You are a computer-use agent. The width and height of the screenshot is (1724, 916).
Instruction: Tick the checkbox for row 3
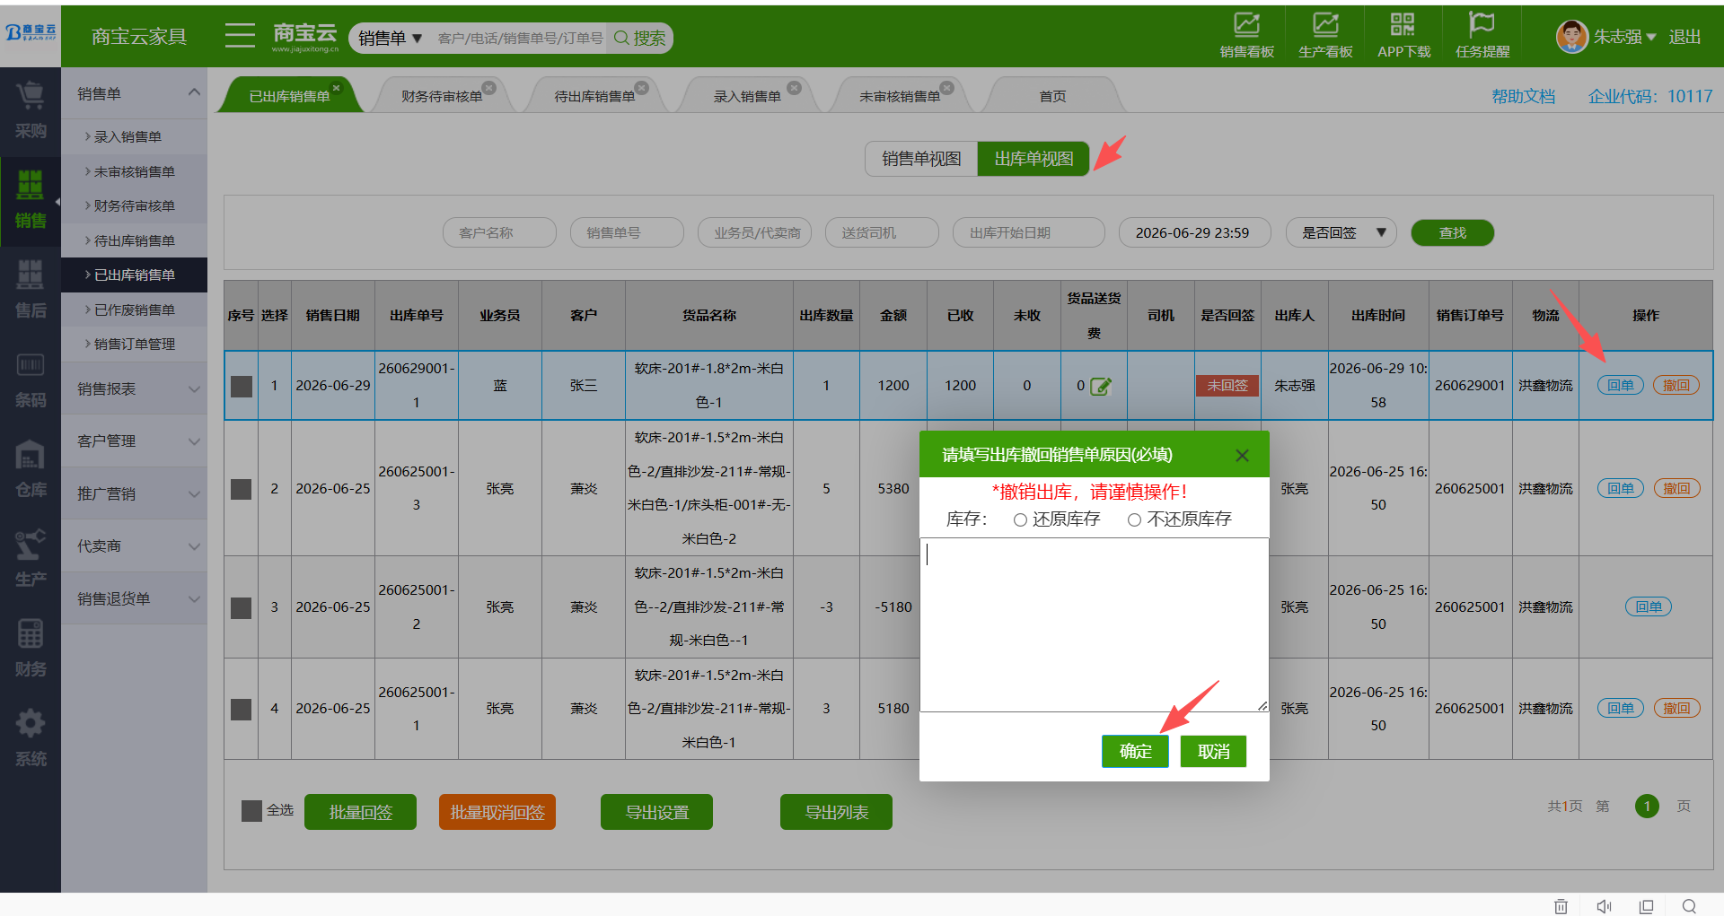(x=242, y=608)
